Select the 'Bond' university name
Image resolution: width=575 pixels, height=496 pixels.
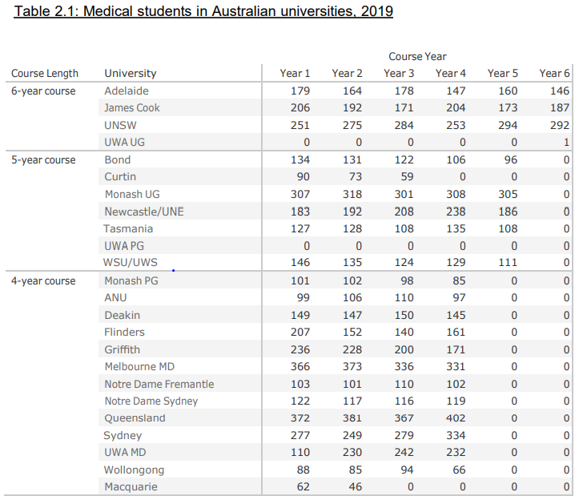coord(118,160)
